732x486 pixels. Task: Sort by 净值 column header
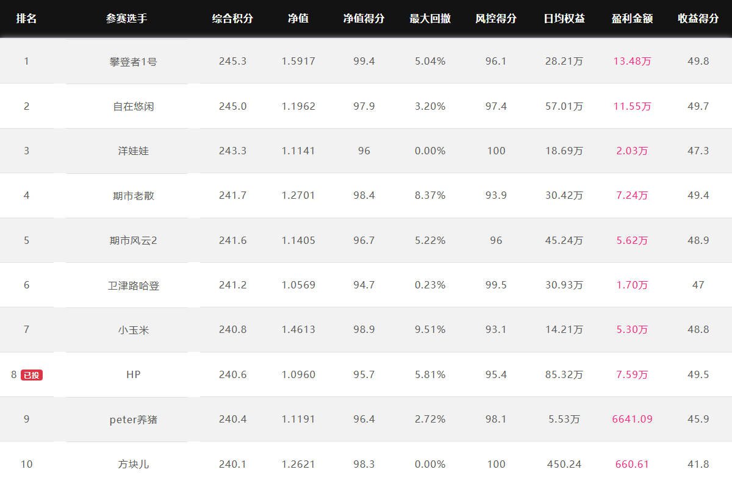click(x=298, y=18)
